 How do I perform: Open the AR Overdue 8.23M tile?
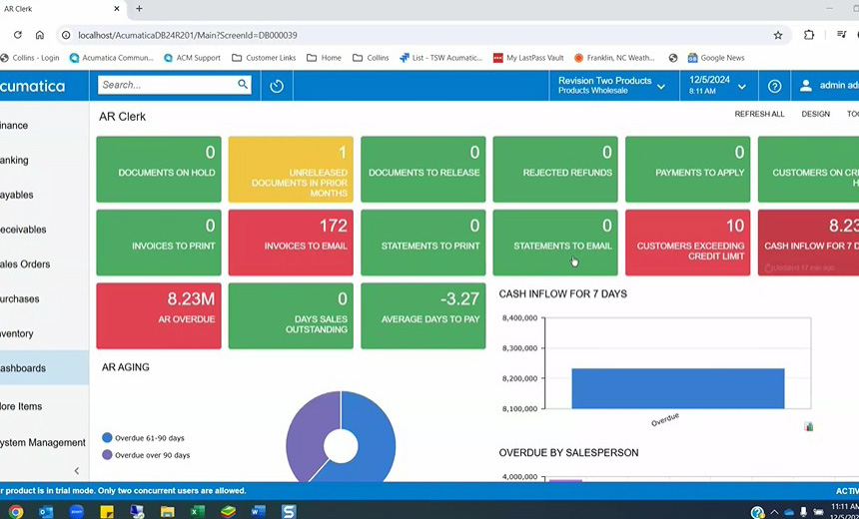coord(159,315)
